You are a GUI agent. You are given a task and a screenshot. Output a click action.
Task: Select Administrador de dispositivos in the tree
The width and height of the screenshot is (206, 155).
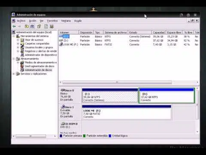[x=41, y=55]
